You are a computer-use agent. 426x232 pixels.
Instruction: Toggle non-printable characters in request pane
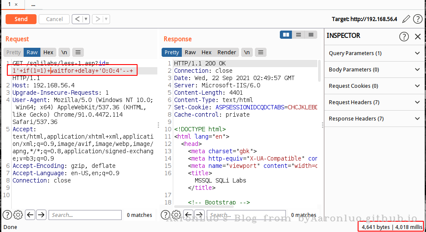[64, 53]
